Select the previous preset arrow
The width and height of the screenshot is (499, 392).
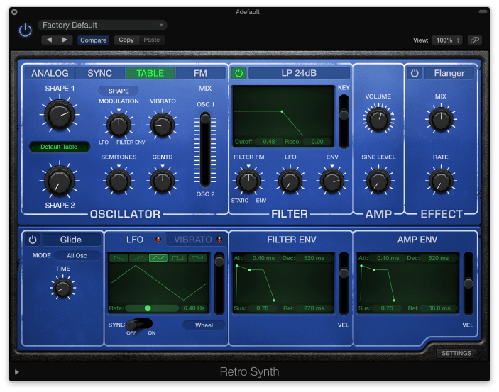pos(49,40)
